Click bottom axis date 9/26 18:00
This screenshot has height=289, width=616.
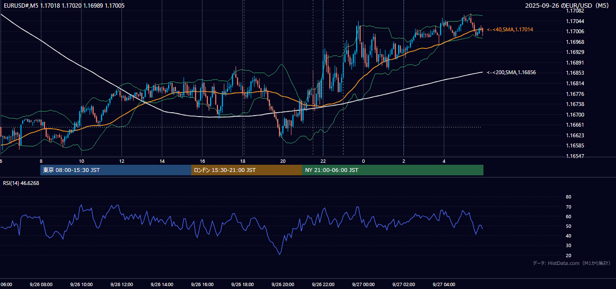point(243,285)
